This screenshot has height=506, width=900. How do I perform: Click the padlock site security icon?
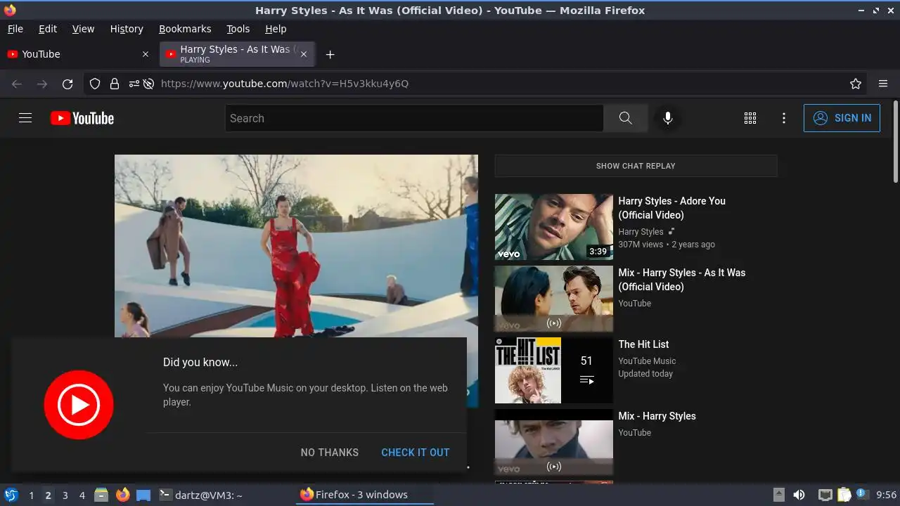coord(115,84)
